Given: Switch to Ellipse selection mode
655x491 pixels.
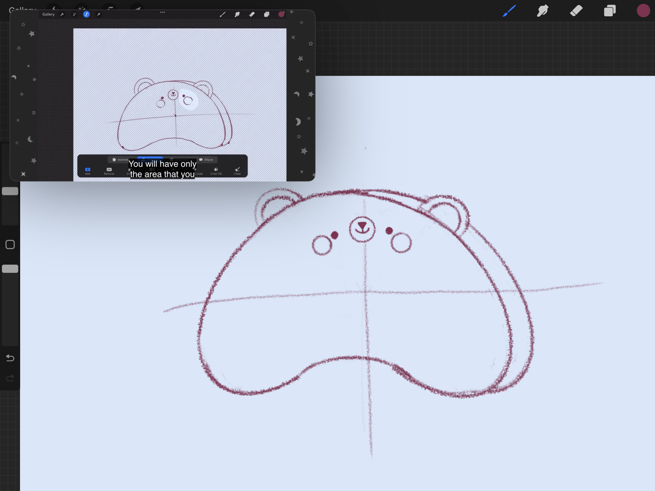Looking at the screenshot, I should 206,160.
